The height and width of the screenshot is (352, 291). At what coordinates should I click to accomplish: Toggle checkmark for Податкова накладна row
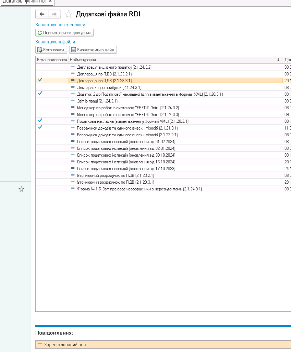[40, 121]
